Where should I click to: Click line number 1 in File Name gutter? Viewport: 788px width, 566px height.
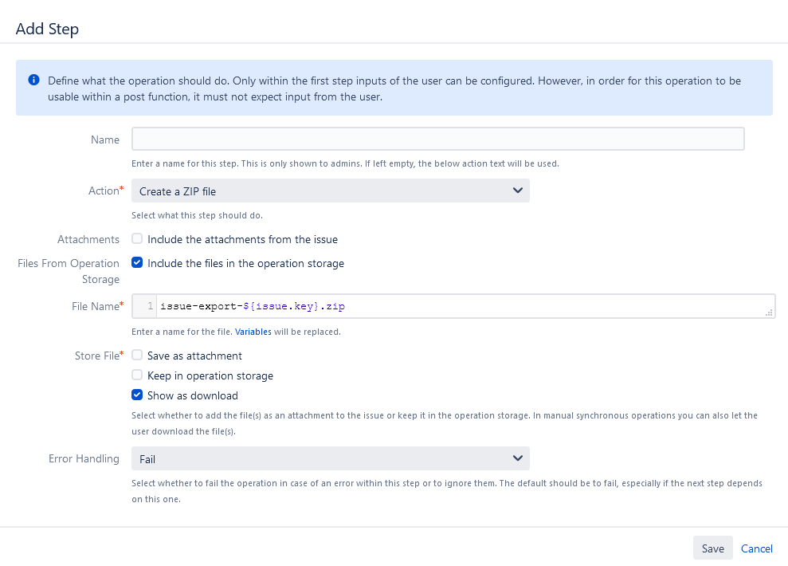(149, 306)
